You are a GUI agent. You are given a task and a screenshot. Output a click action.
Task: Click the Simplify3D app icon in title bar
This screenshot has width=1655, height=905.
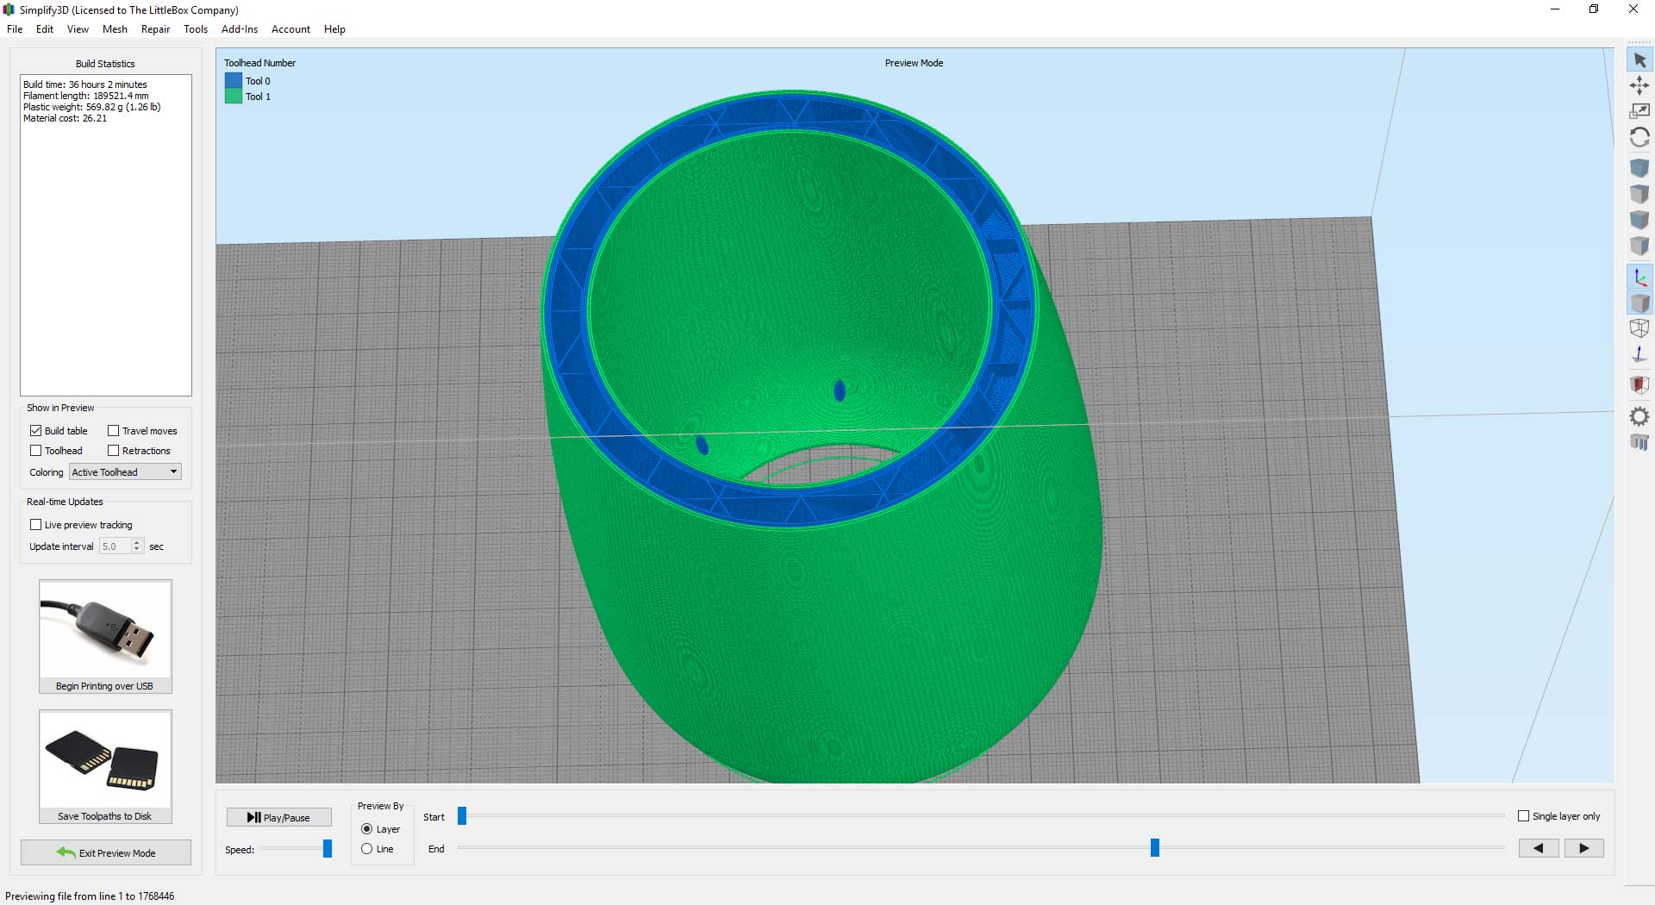[x=9, y=9]
